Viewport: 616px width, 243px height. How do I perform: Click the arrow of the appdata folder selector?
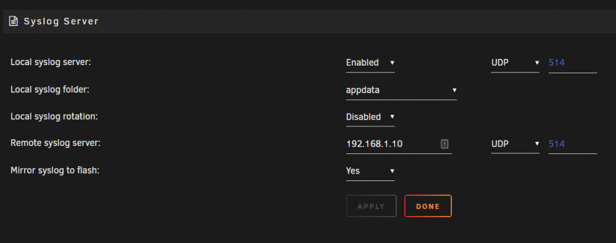point(454,90)
